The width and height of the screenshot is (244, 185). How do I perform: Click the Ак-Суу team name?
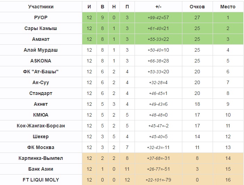pyautogui.click(x=41, y=82)
